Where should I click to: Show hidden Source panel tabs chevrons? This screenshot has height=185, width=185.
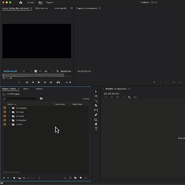tap(72, 8)
